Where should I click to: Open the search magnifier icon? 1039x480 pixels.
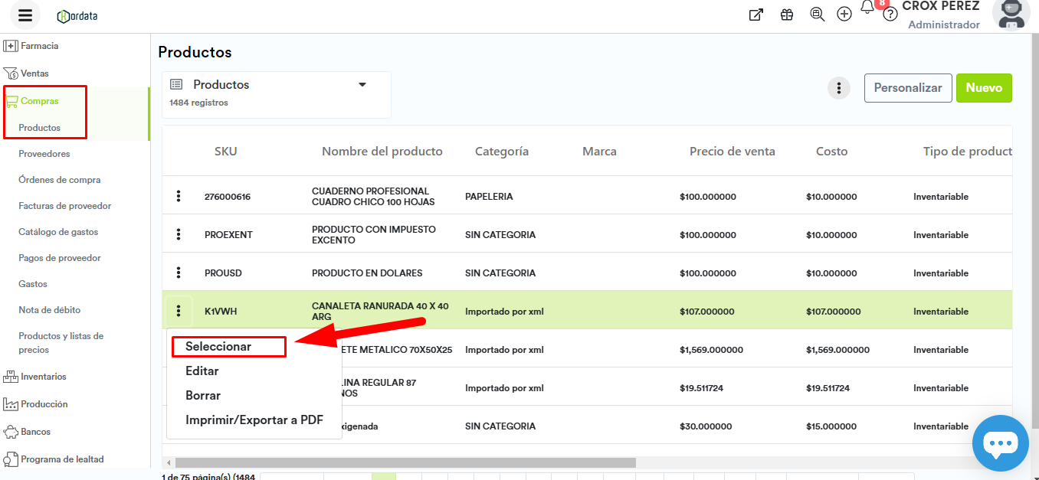(x=817, y=15)
